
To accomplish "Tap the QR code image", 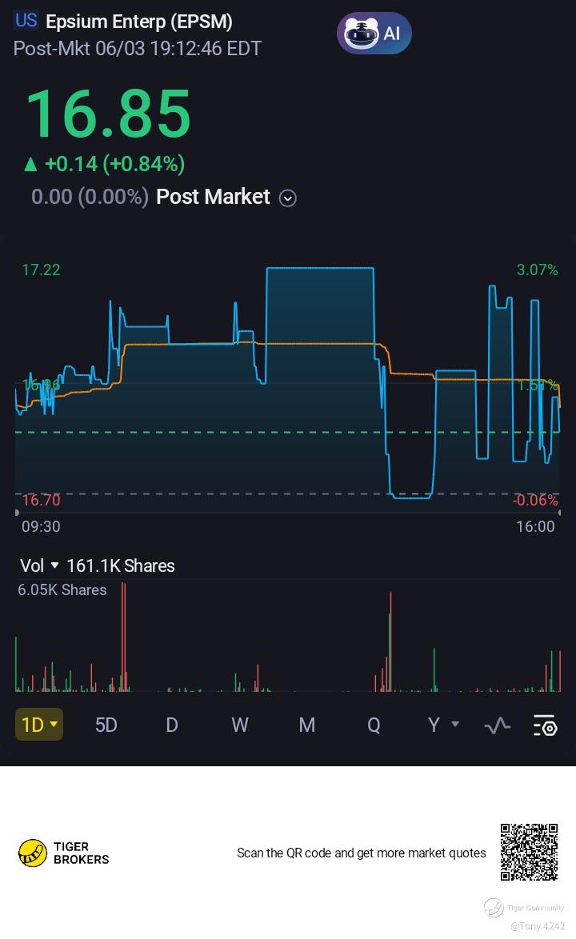I will 529,853.
